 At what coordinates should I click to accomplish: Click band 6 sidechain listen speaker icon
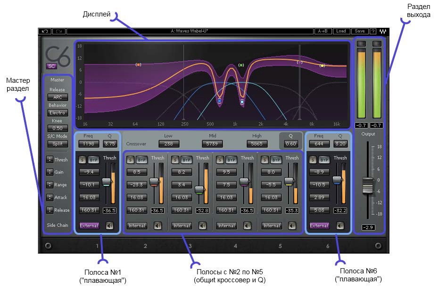(x=340, y=225)
